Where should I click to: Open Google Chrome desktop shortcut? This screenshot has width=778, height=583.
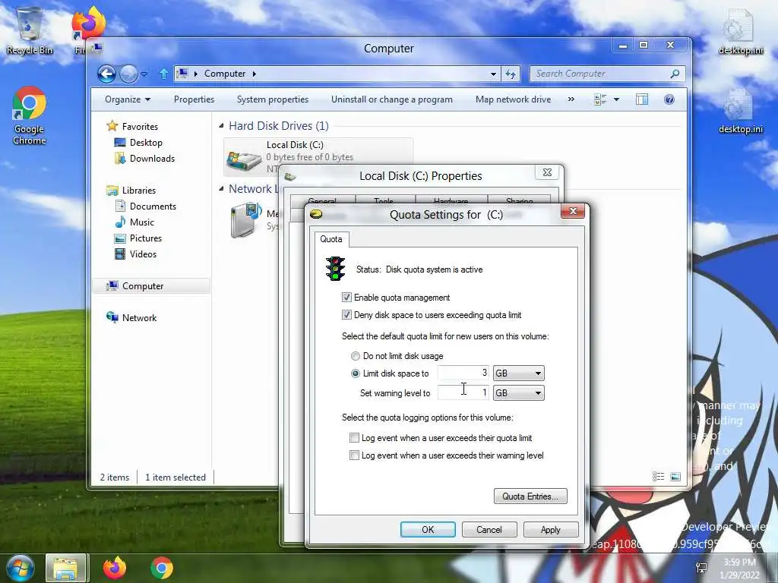[x=30, y=116]
